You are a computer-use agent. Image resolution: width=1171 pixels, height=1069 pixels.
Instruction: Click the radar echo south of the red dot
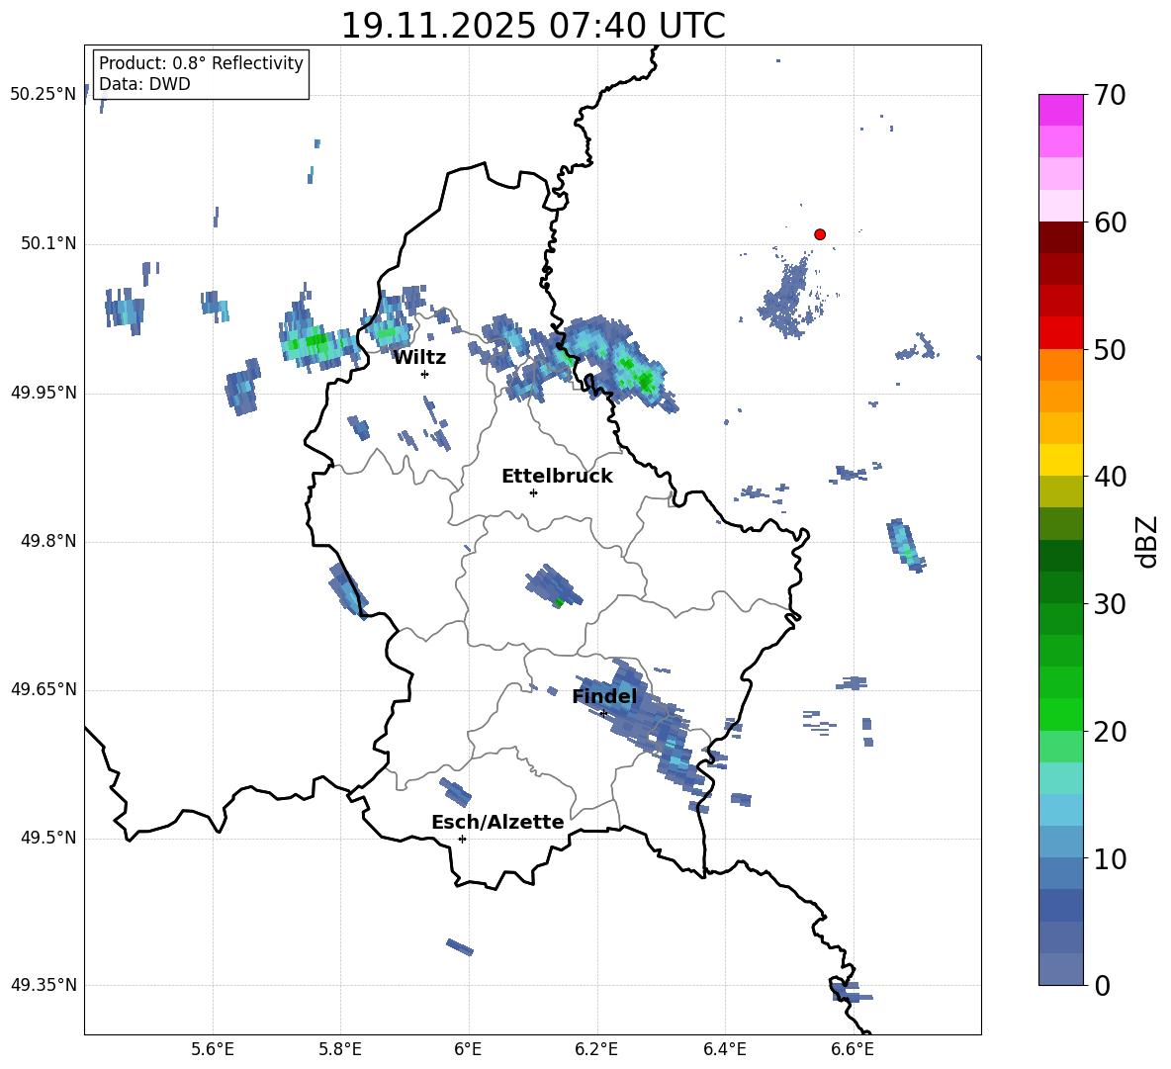point(788,297)
